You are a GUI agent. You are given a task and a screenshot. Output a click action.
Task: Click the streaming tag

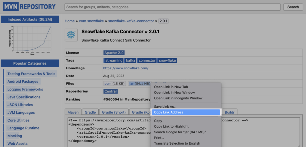(114, 60)
